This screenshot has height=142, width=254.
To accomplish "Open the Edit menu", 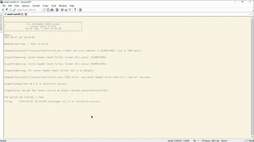I will coord(10,6).
